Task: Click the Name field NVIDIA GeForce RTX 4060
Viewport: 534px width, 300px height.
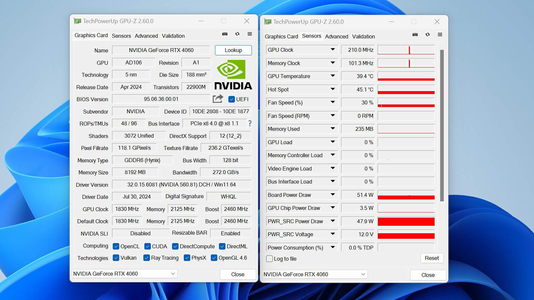Action: (x=161, y=50)
